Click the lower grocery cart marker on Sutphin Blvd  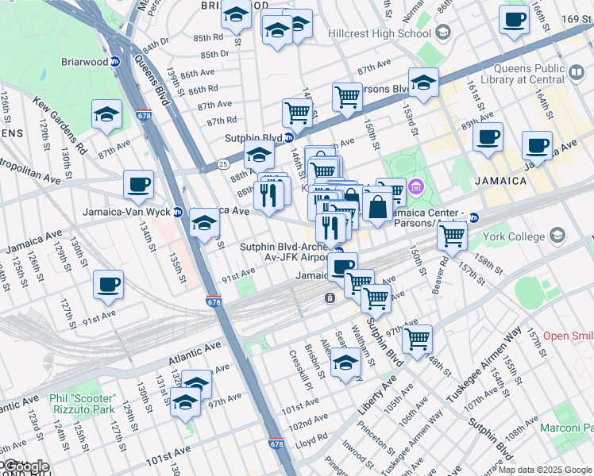pos(376,301)
